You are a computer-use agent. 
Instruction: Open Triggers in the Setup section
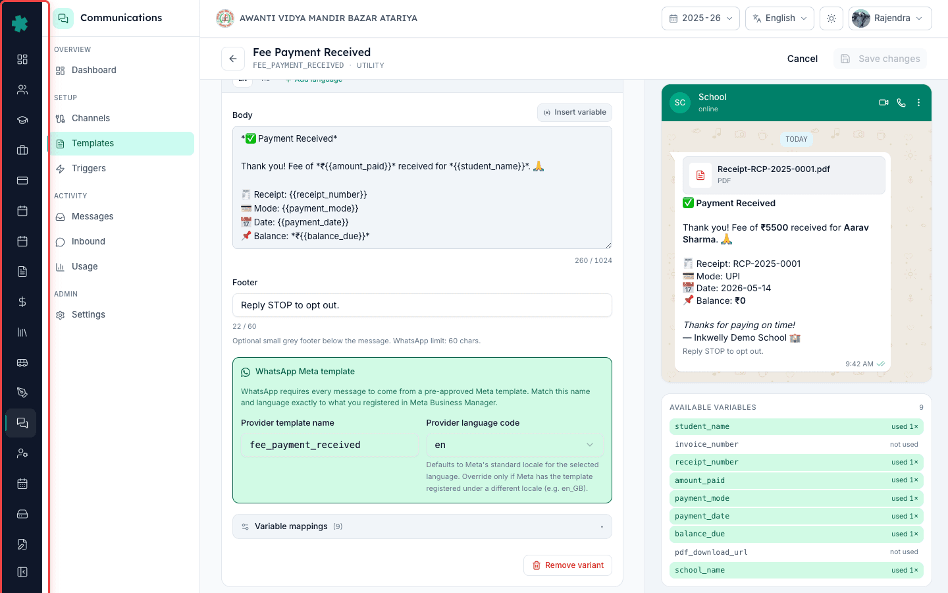122,169
